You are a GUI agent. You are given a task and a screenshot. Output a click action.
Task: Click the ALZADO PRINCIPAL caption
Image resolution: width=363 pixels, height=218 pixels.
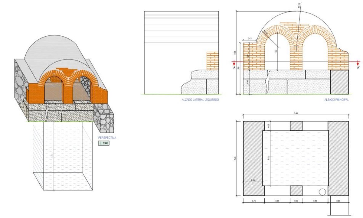336,99
